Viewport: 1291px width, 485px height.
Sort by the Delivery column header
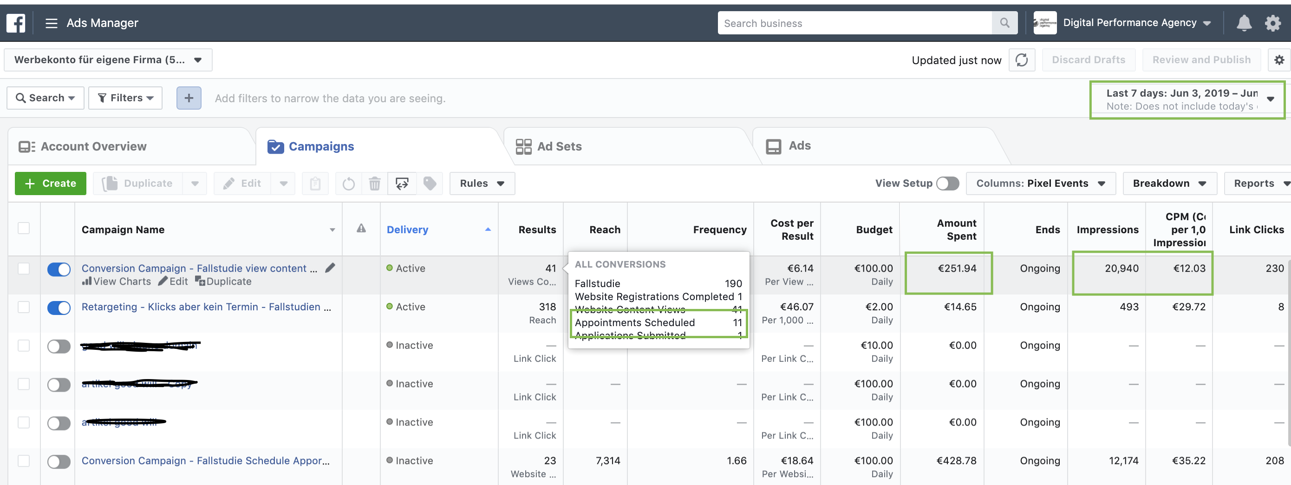pyautogui.click(x=439, y=229)
